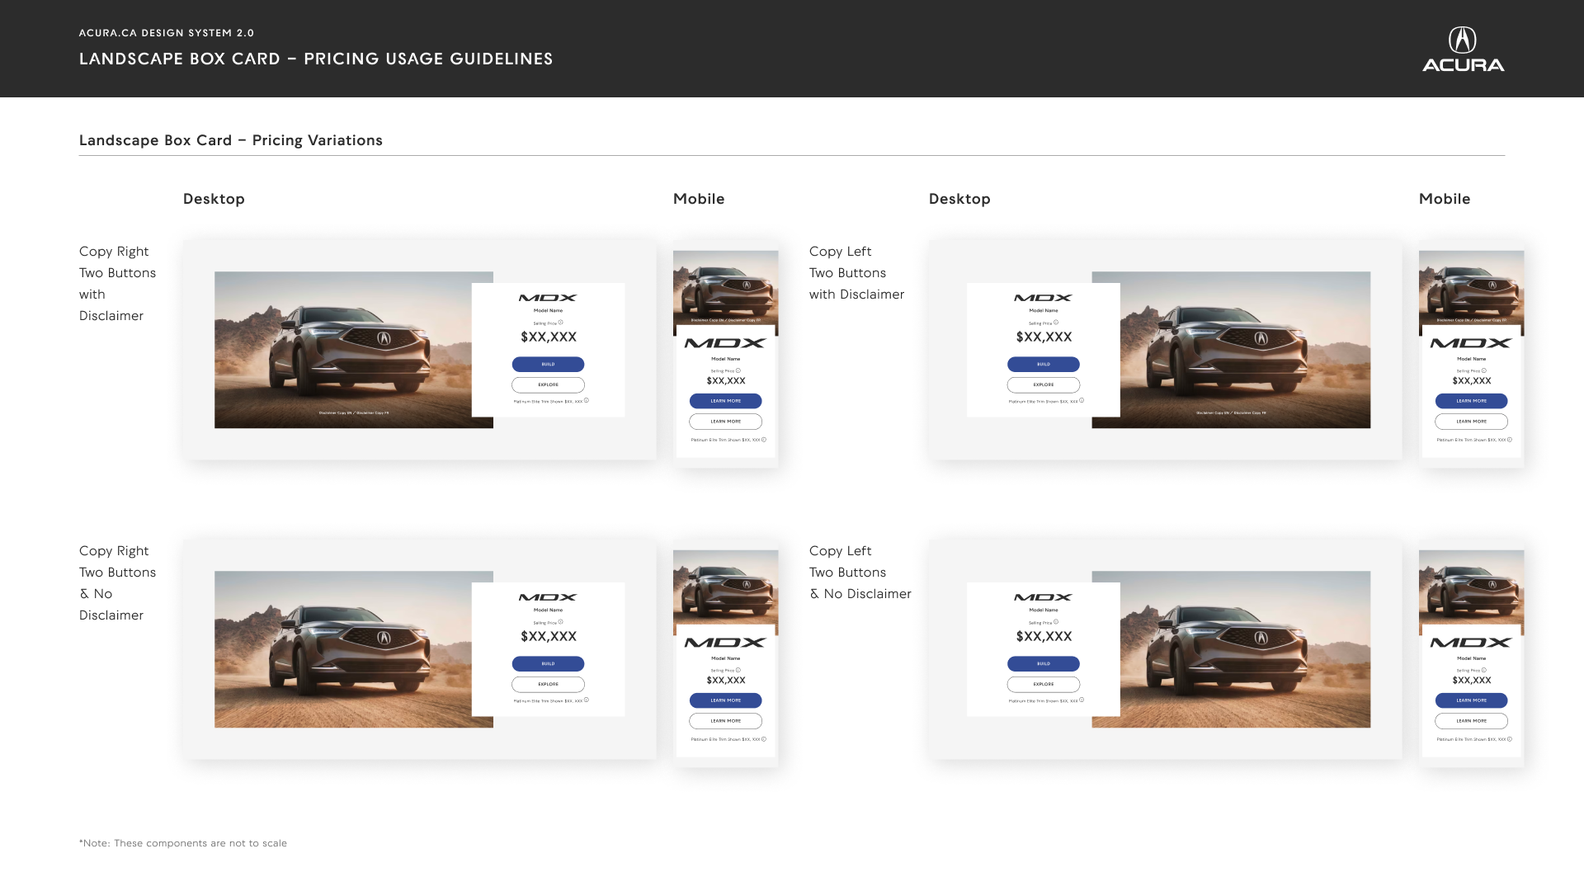Click BUILD in Copy Left No Disclaimer desktop card
The image size is (1584, 891).
[x=1044, y=663]
